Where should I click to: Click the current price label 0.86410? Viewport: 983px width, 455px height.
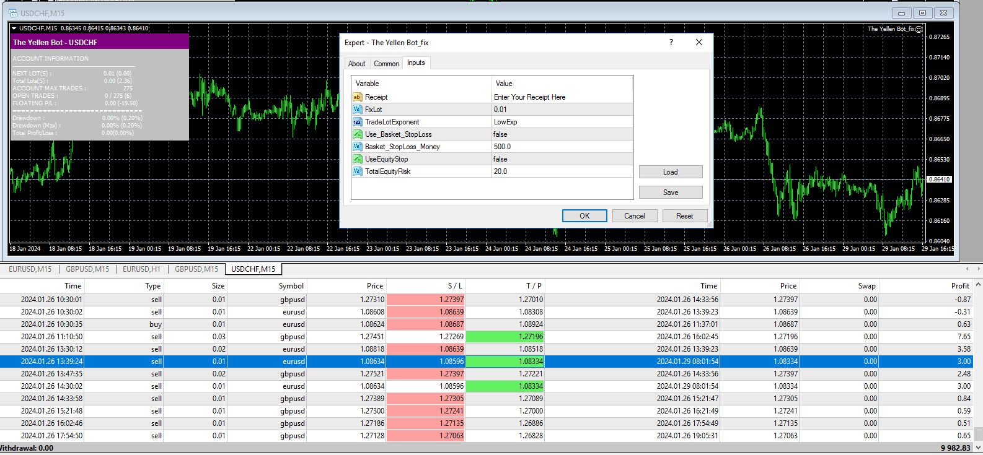point(939,180)
